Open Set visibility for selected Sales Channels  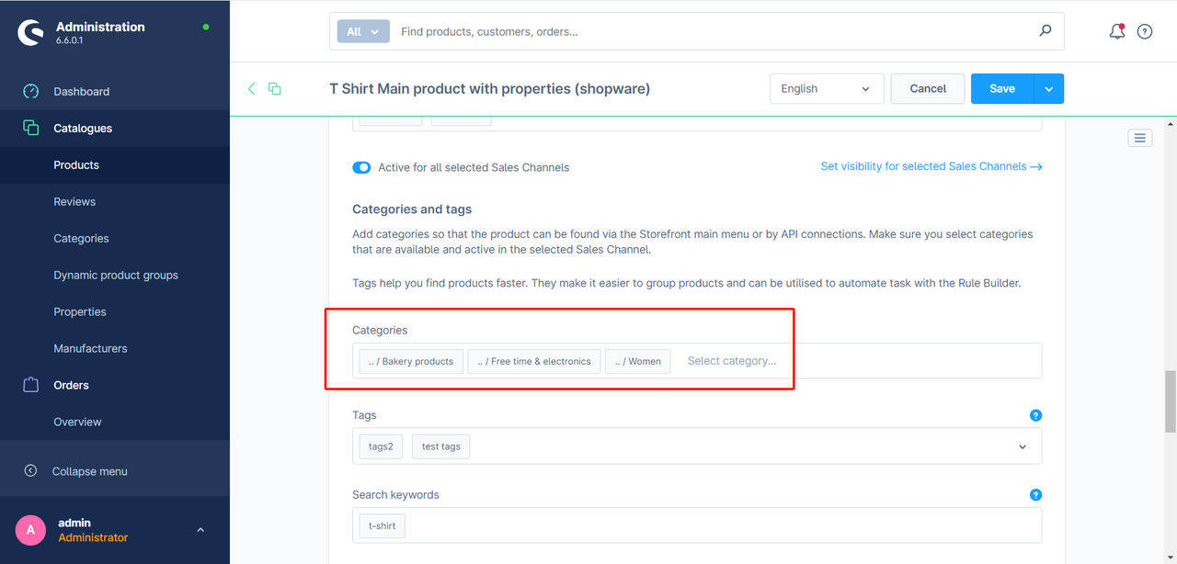pos(931,166)
